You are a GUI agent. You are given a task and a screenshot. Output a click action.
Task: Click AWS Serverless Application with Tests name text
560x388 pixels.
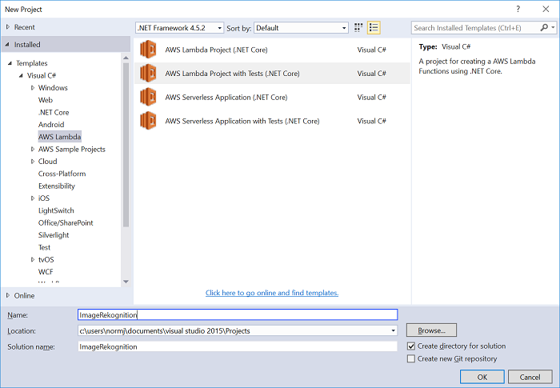pos(242,121)
